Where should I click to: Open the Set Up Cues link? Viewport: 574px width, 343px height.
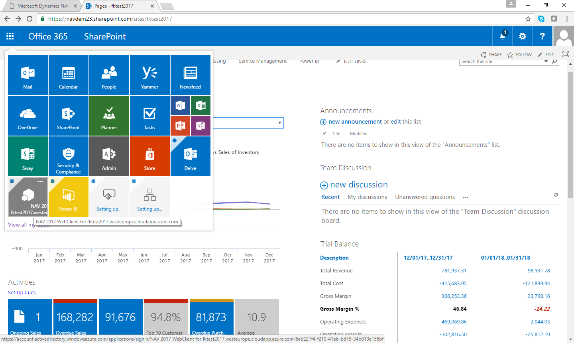[x=22, y=293]
